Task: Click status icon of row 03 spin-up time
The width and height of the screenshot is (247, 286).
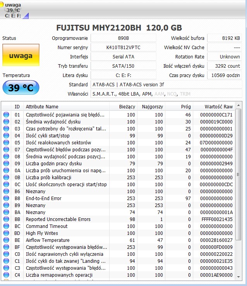Action: pyautogui.click(x=6, y=128)
